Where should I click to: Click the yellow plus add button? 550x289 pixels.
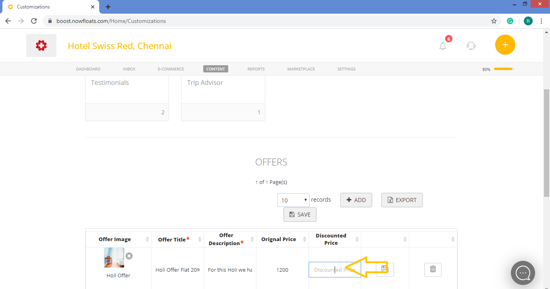tap(505, 45)
